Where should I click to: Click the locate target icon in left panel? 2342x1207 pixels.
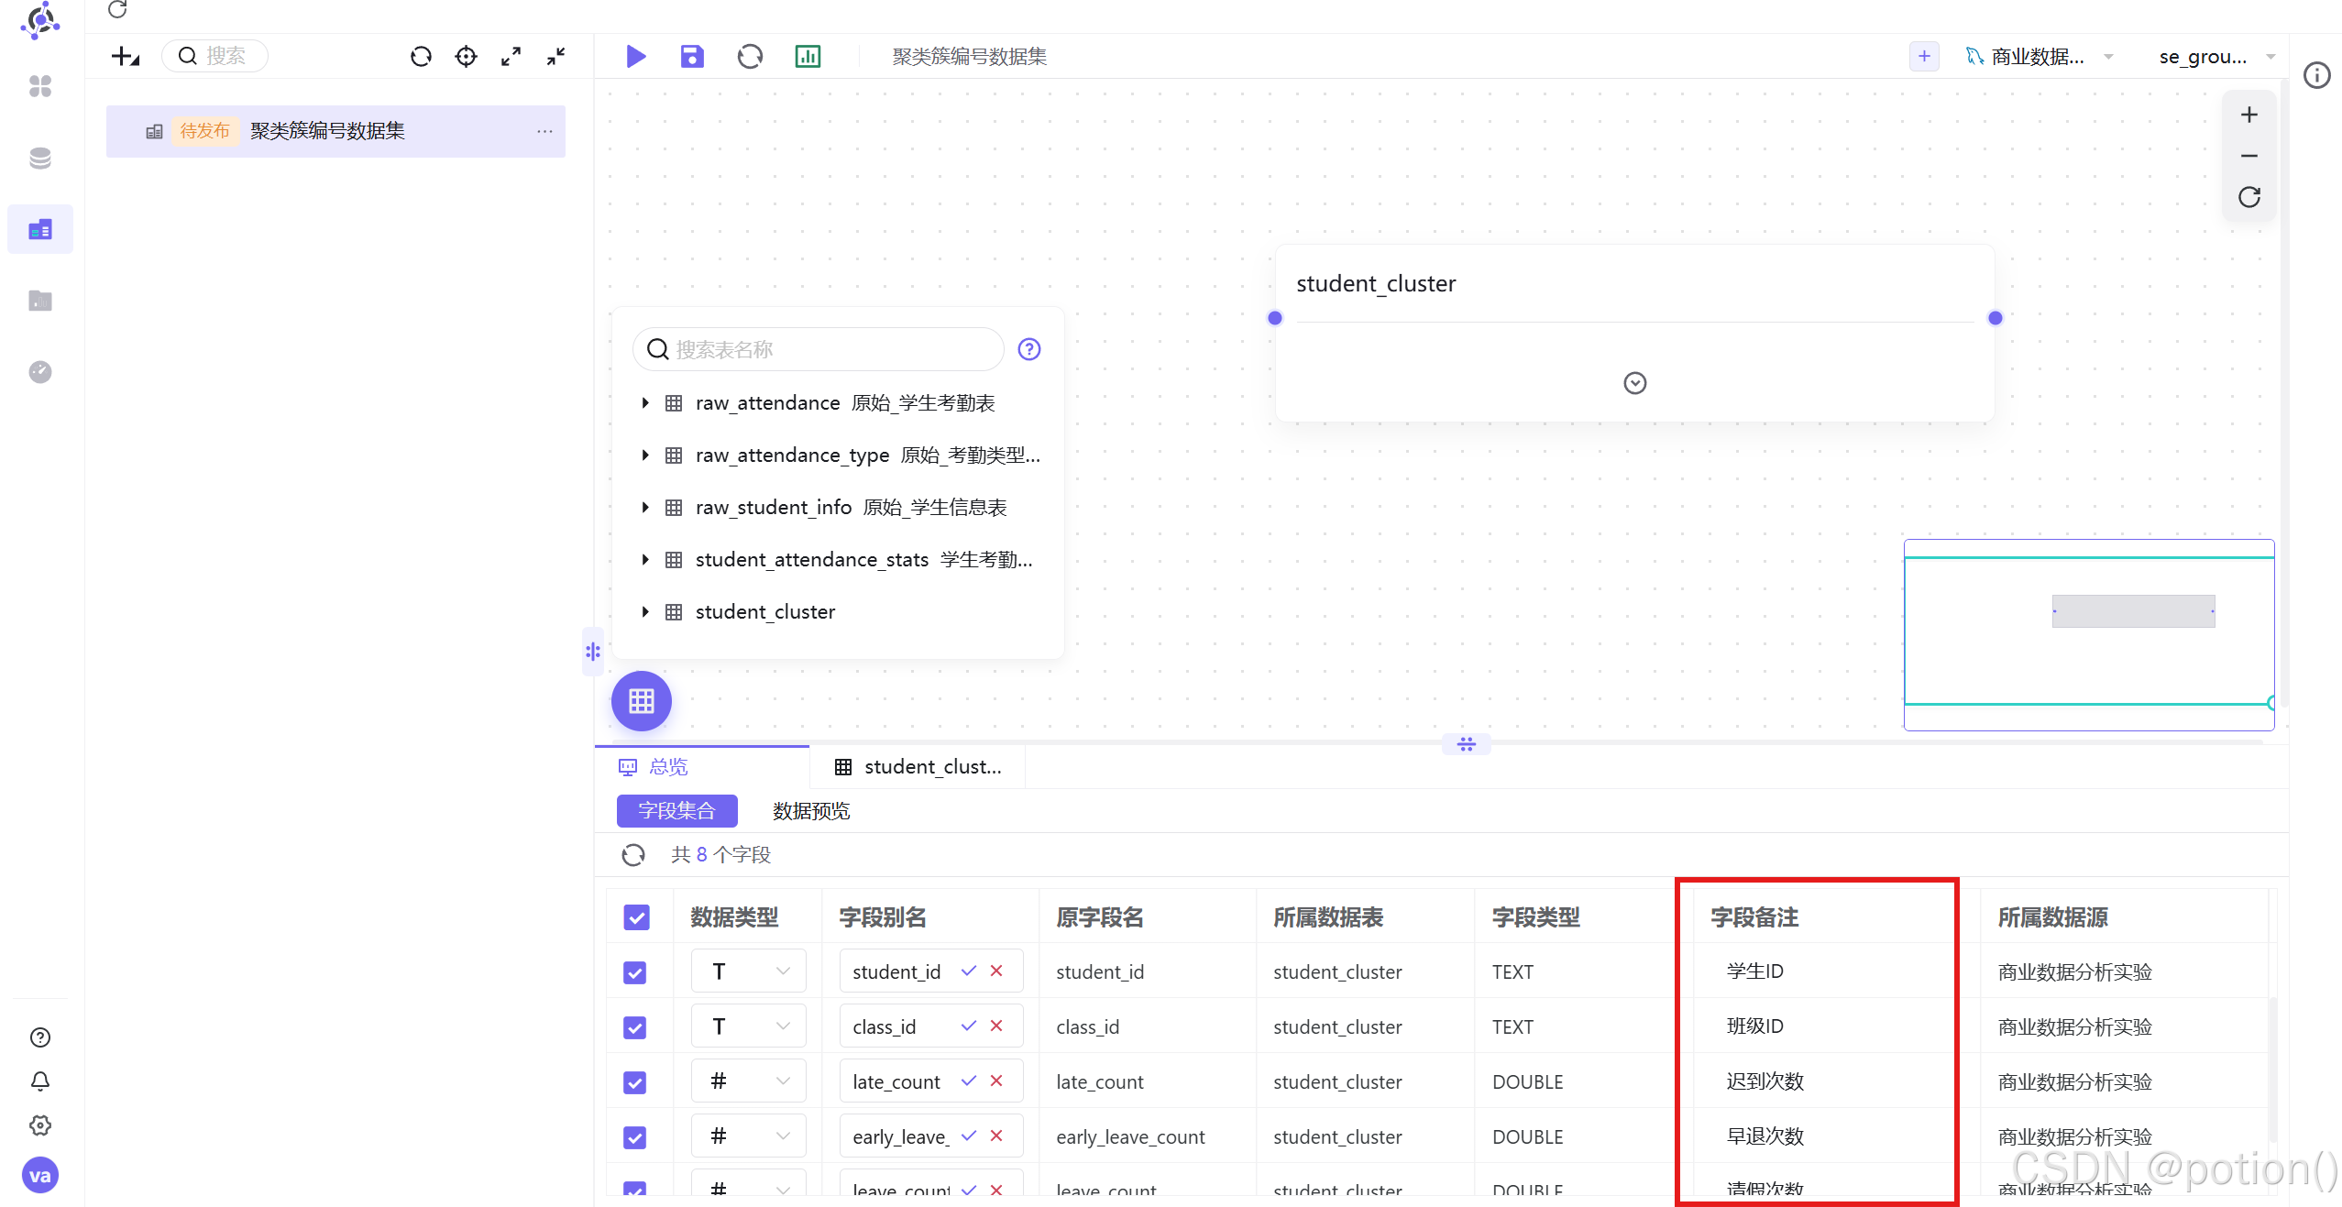467,57
